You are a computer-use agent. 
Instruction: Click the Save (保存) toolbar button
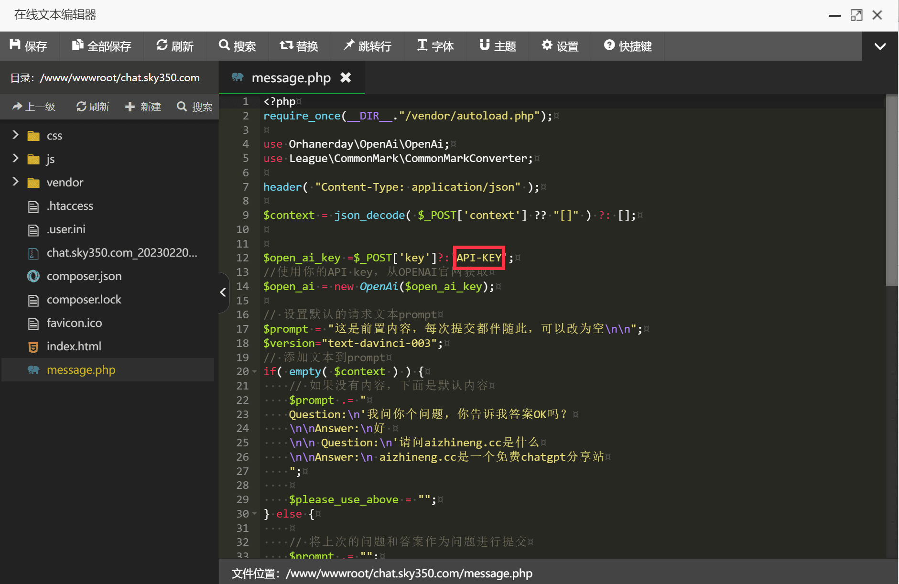coord(29,46)
